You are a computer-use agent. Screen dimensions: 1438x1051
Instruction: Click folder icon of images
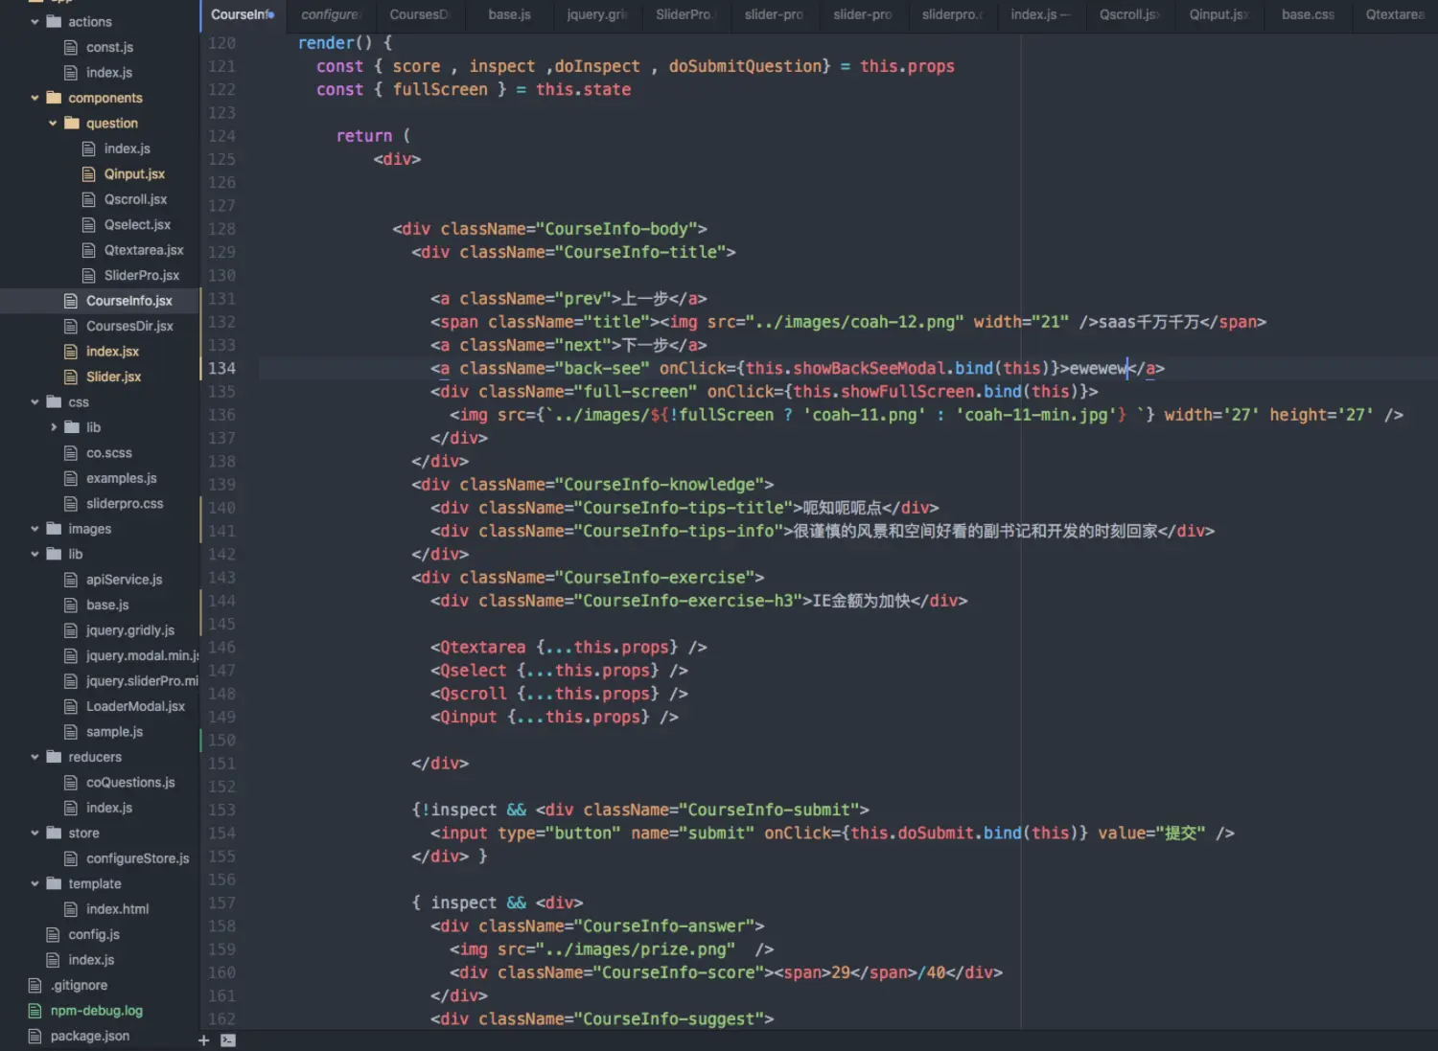coord(54,529)
